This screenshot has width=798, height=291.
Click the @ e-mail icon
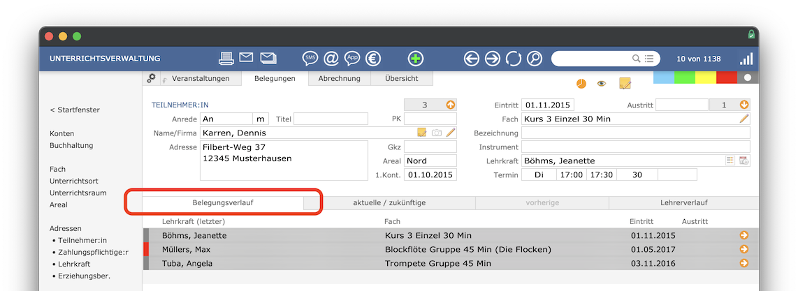(331, 59)
